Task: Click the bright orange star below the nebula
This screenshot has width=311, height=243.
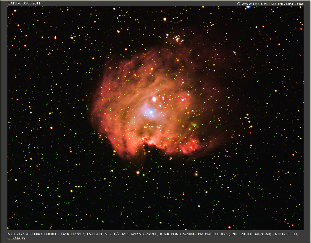Action: [138, 172]
